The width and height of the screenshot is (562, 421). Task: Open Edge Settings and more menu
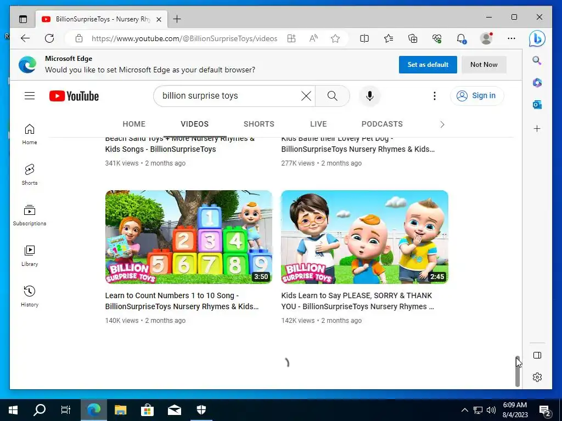[512, 38]
